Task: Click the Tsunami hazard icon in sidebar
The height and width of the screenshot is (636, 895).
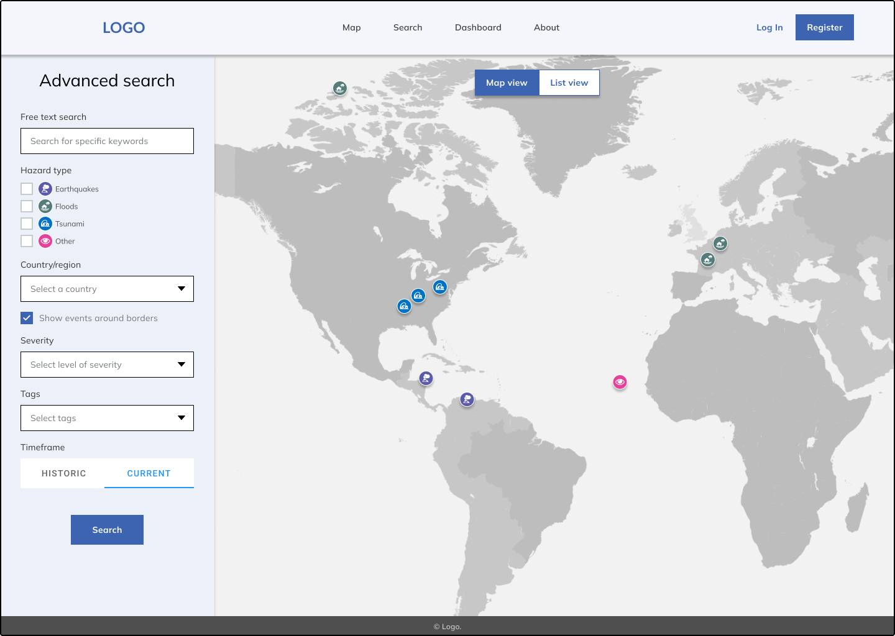Action: (45, 224)
